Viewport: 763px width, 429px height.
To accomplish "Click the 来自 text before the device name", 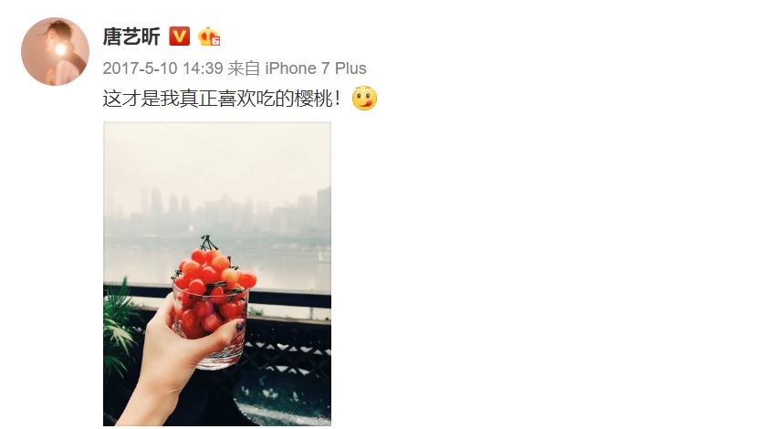I will (x=244, y=68).
